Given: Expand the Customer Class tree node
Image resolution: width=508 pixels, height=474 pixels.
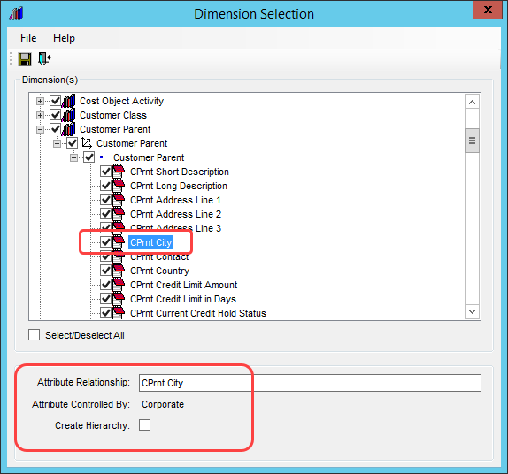Looking at the screenshot, I should (x=40, y=115).
